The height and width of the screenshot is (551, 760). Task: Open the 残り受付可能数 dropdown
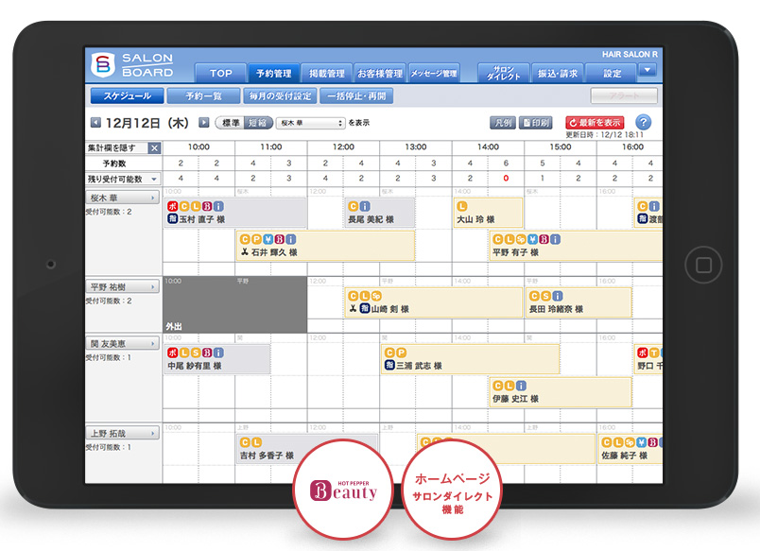(123, 179)
